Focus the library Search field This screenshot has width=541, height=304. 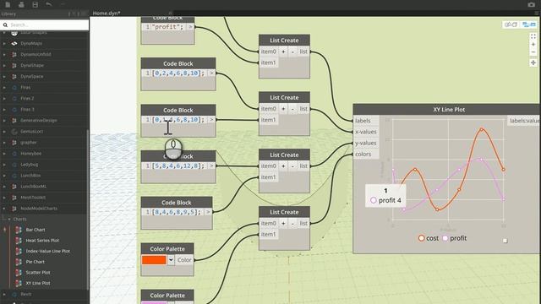(45, 24)
